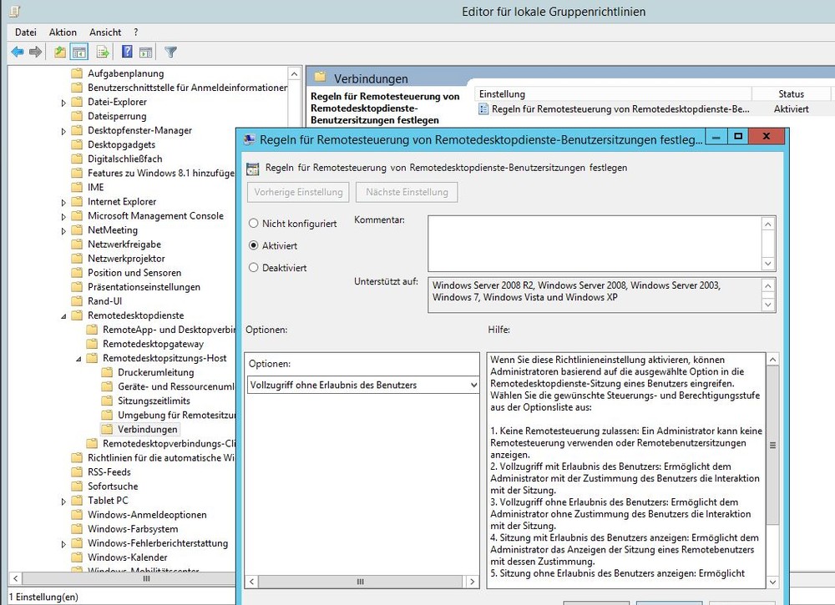835x605 pixels.
Task: Open help via the question mark icon
Action: [x=127, y=52]
